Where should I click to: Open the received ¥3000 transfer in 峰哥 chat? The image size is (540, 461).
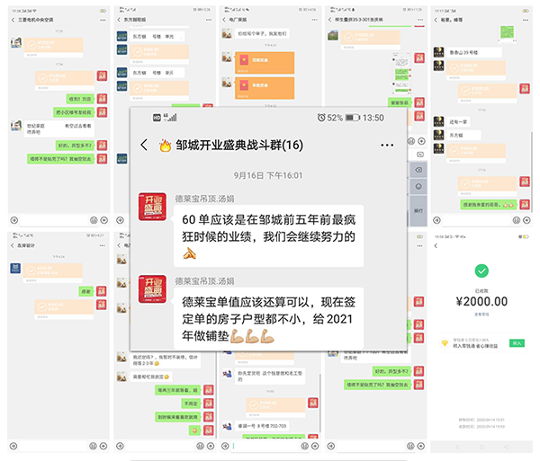pyautogui.click(x=476, y=70)
